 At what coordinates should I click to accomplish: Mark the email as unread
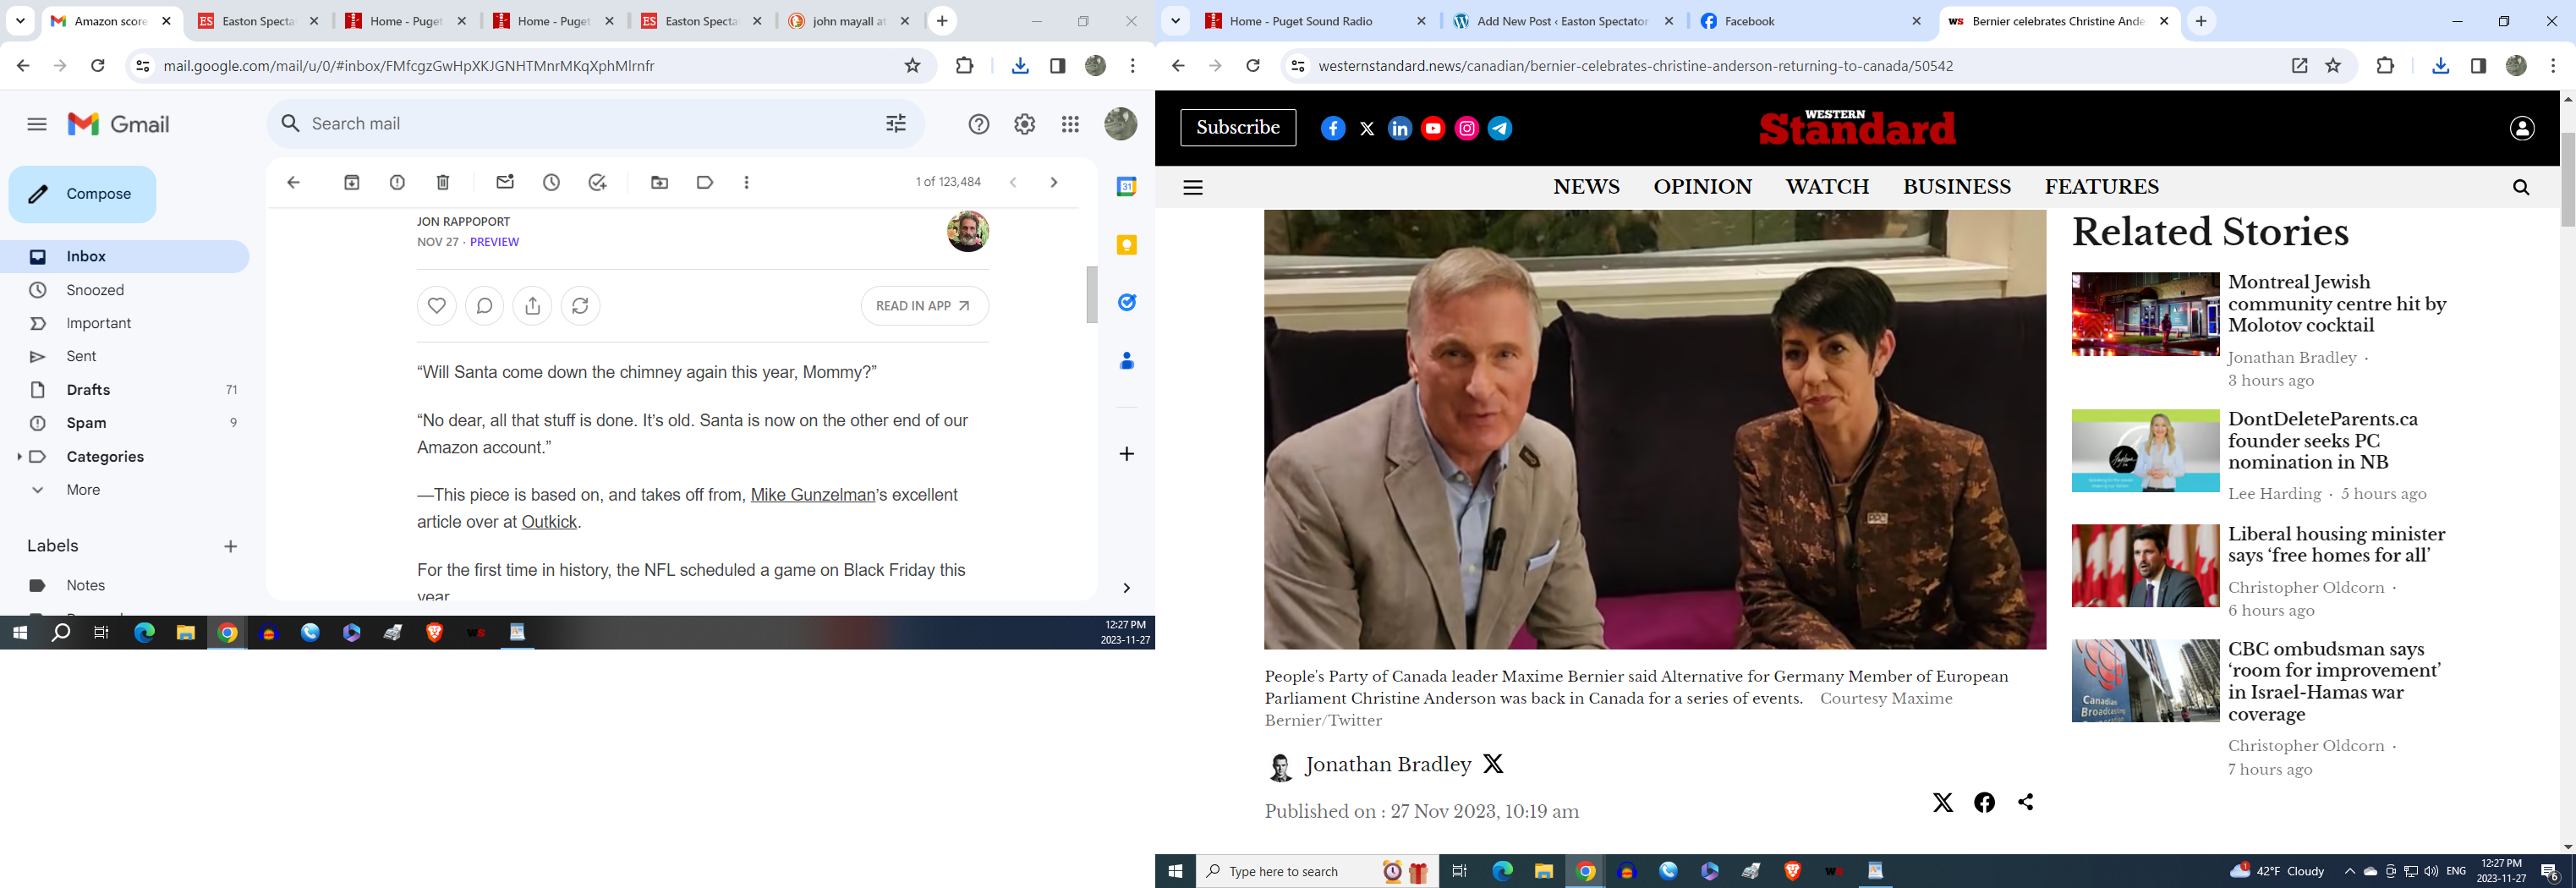pyautogui.click(x=505, y=182)
